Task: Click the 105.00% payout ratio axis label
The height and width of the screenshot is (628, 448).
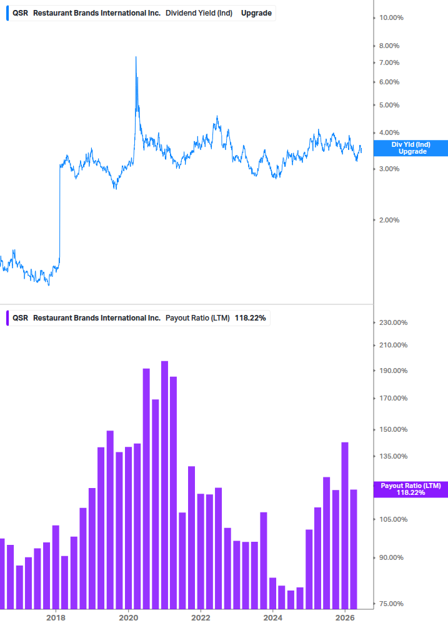Action: pos(393,519)
